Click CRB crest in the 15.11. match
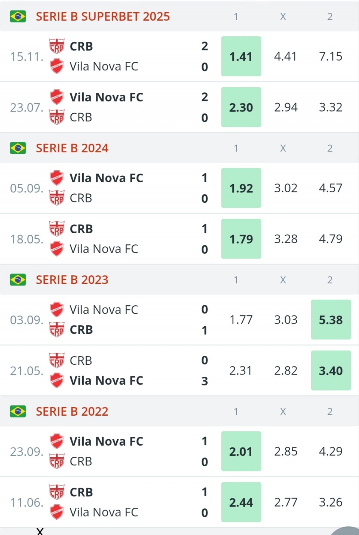Image resolution: width=359 pixels, height=535 pixels. point(57,46)
